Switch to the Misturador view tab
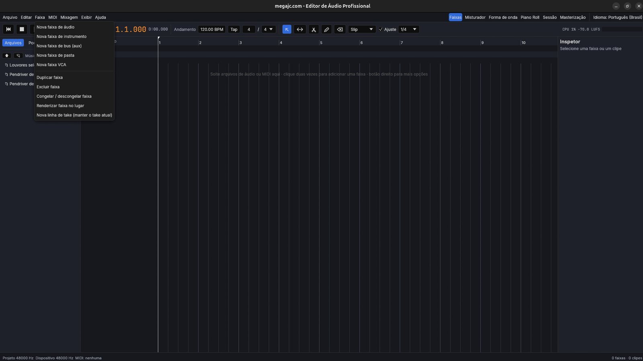The width and height of the screenshot is (643, 361). 475,17
